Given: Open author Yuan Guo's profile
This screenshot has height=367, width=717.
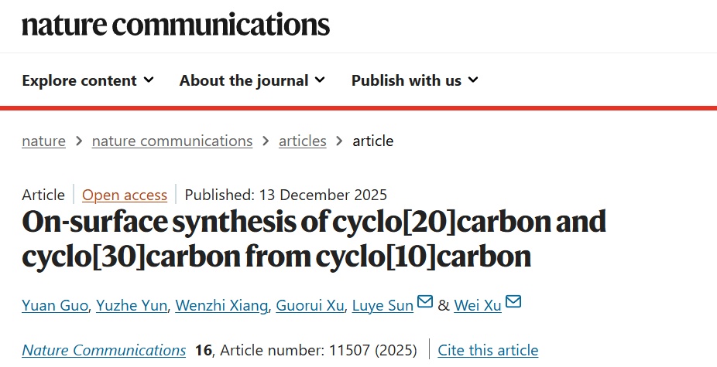Looking at the screenshot, I should click(55, 305).
